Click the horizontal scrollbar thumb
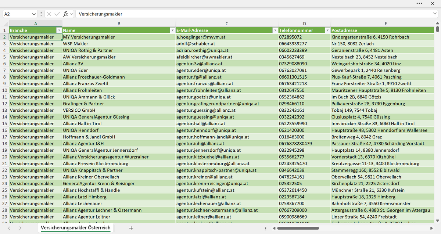 [298, 228]
